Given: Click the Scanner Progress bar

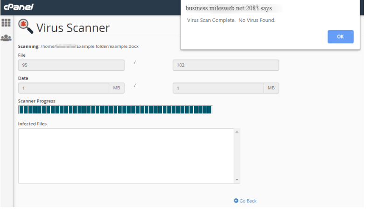Looking at the screenshot, I should [x=115, y=110].
